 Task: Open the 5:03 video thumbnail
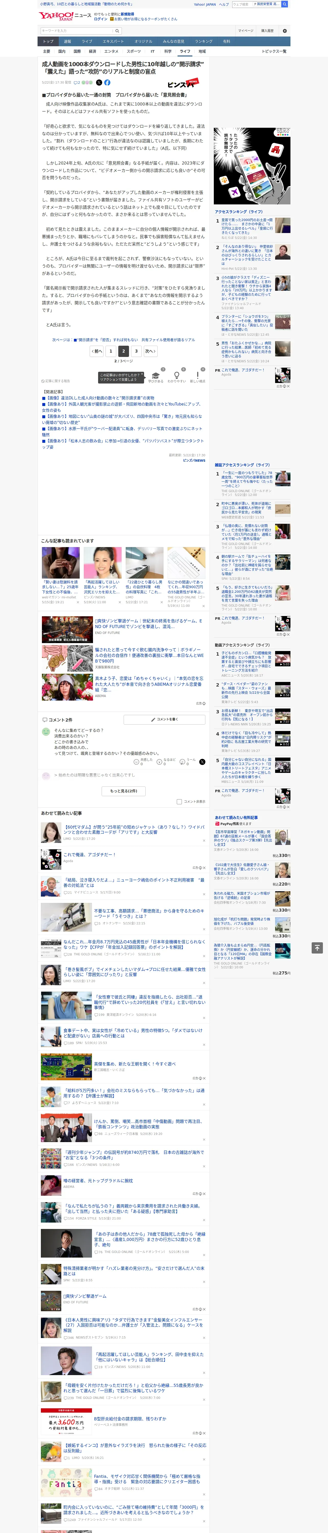[283, 658]
